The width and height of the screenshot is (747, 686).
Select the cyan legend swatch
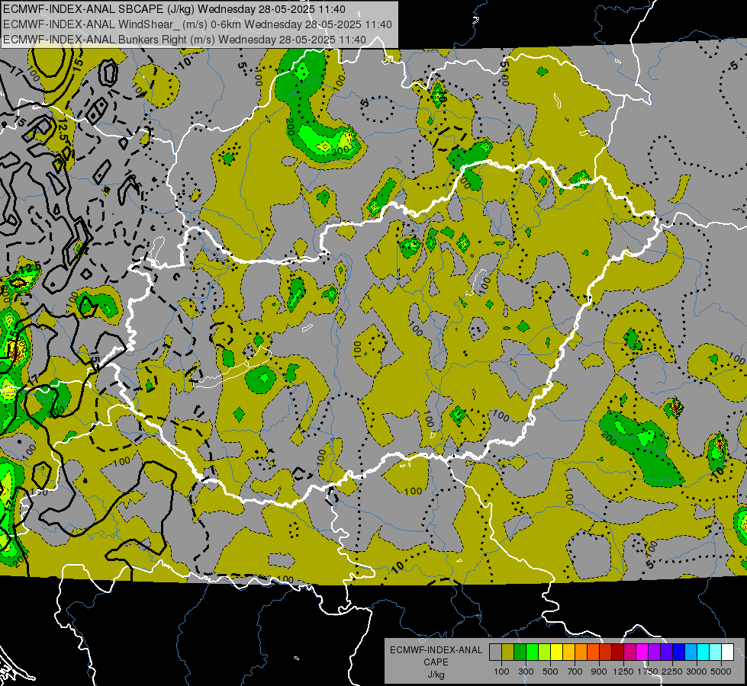(704, 652)
